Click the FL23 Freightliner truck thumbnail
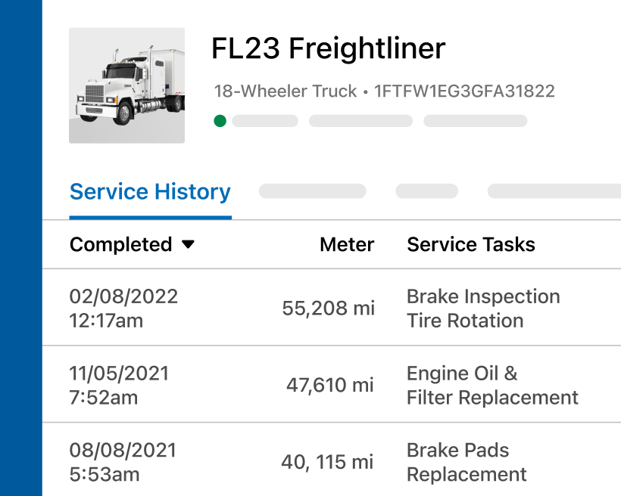Viewport: 621px width, 496px height. tap(126, 85)
